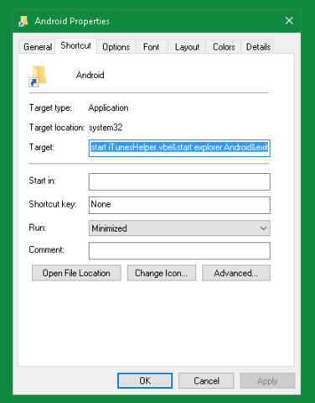Expand the Run dropdown set to Minimized
315x403 pixels.
coord(179,228)
